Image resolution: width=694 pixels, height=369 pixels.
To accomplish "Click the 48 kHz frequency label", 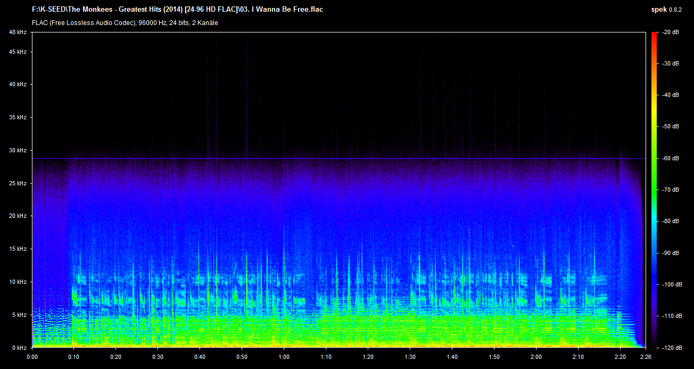I will [x=18, y=32].
